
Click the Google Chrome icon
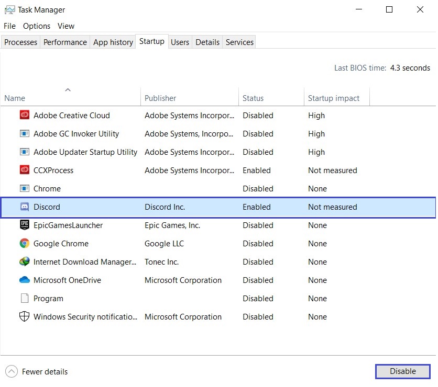click(24, 243)
